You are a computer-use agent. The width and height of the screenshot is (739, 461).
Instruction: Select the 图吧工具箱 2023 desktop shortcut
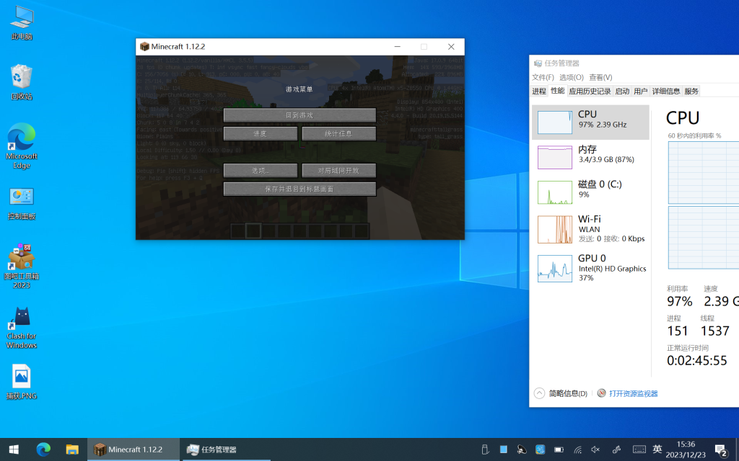22,267
